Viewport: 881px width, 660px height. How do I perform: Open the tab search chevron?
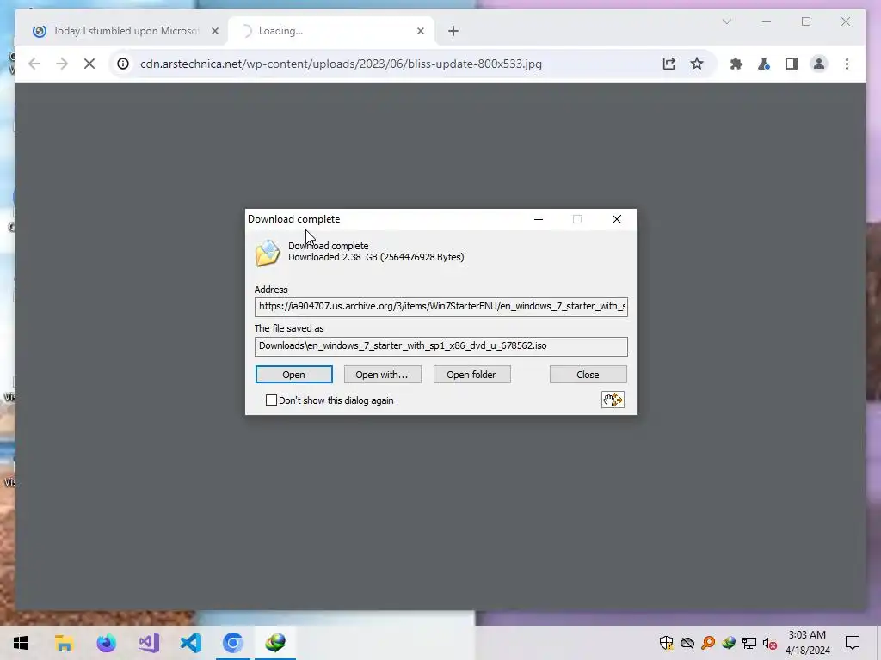[726, 21]
